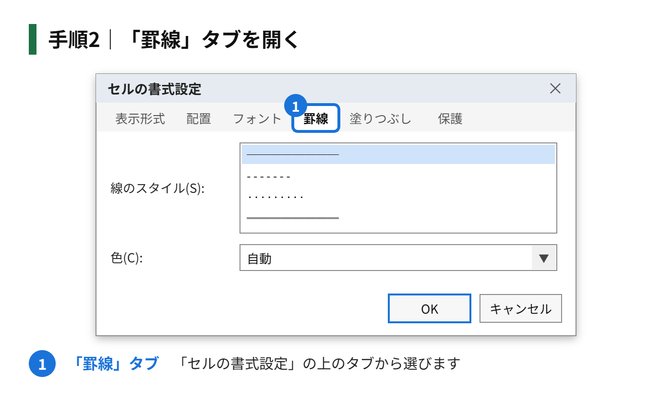The image size is (672, 400).
Task: Select the 罫線 tab
Action: pyautogui.click(x=316, y=118)
